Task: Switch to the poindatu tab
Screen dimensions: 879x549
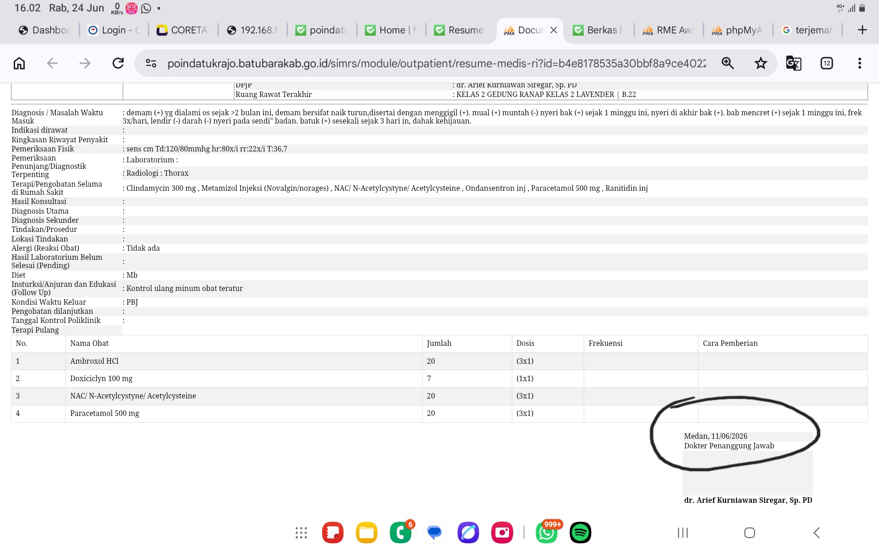Action: click(x=322, y=30)
